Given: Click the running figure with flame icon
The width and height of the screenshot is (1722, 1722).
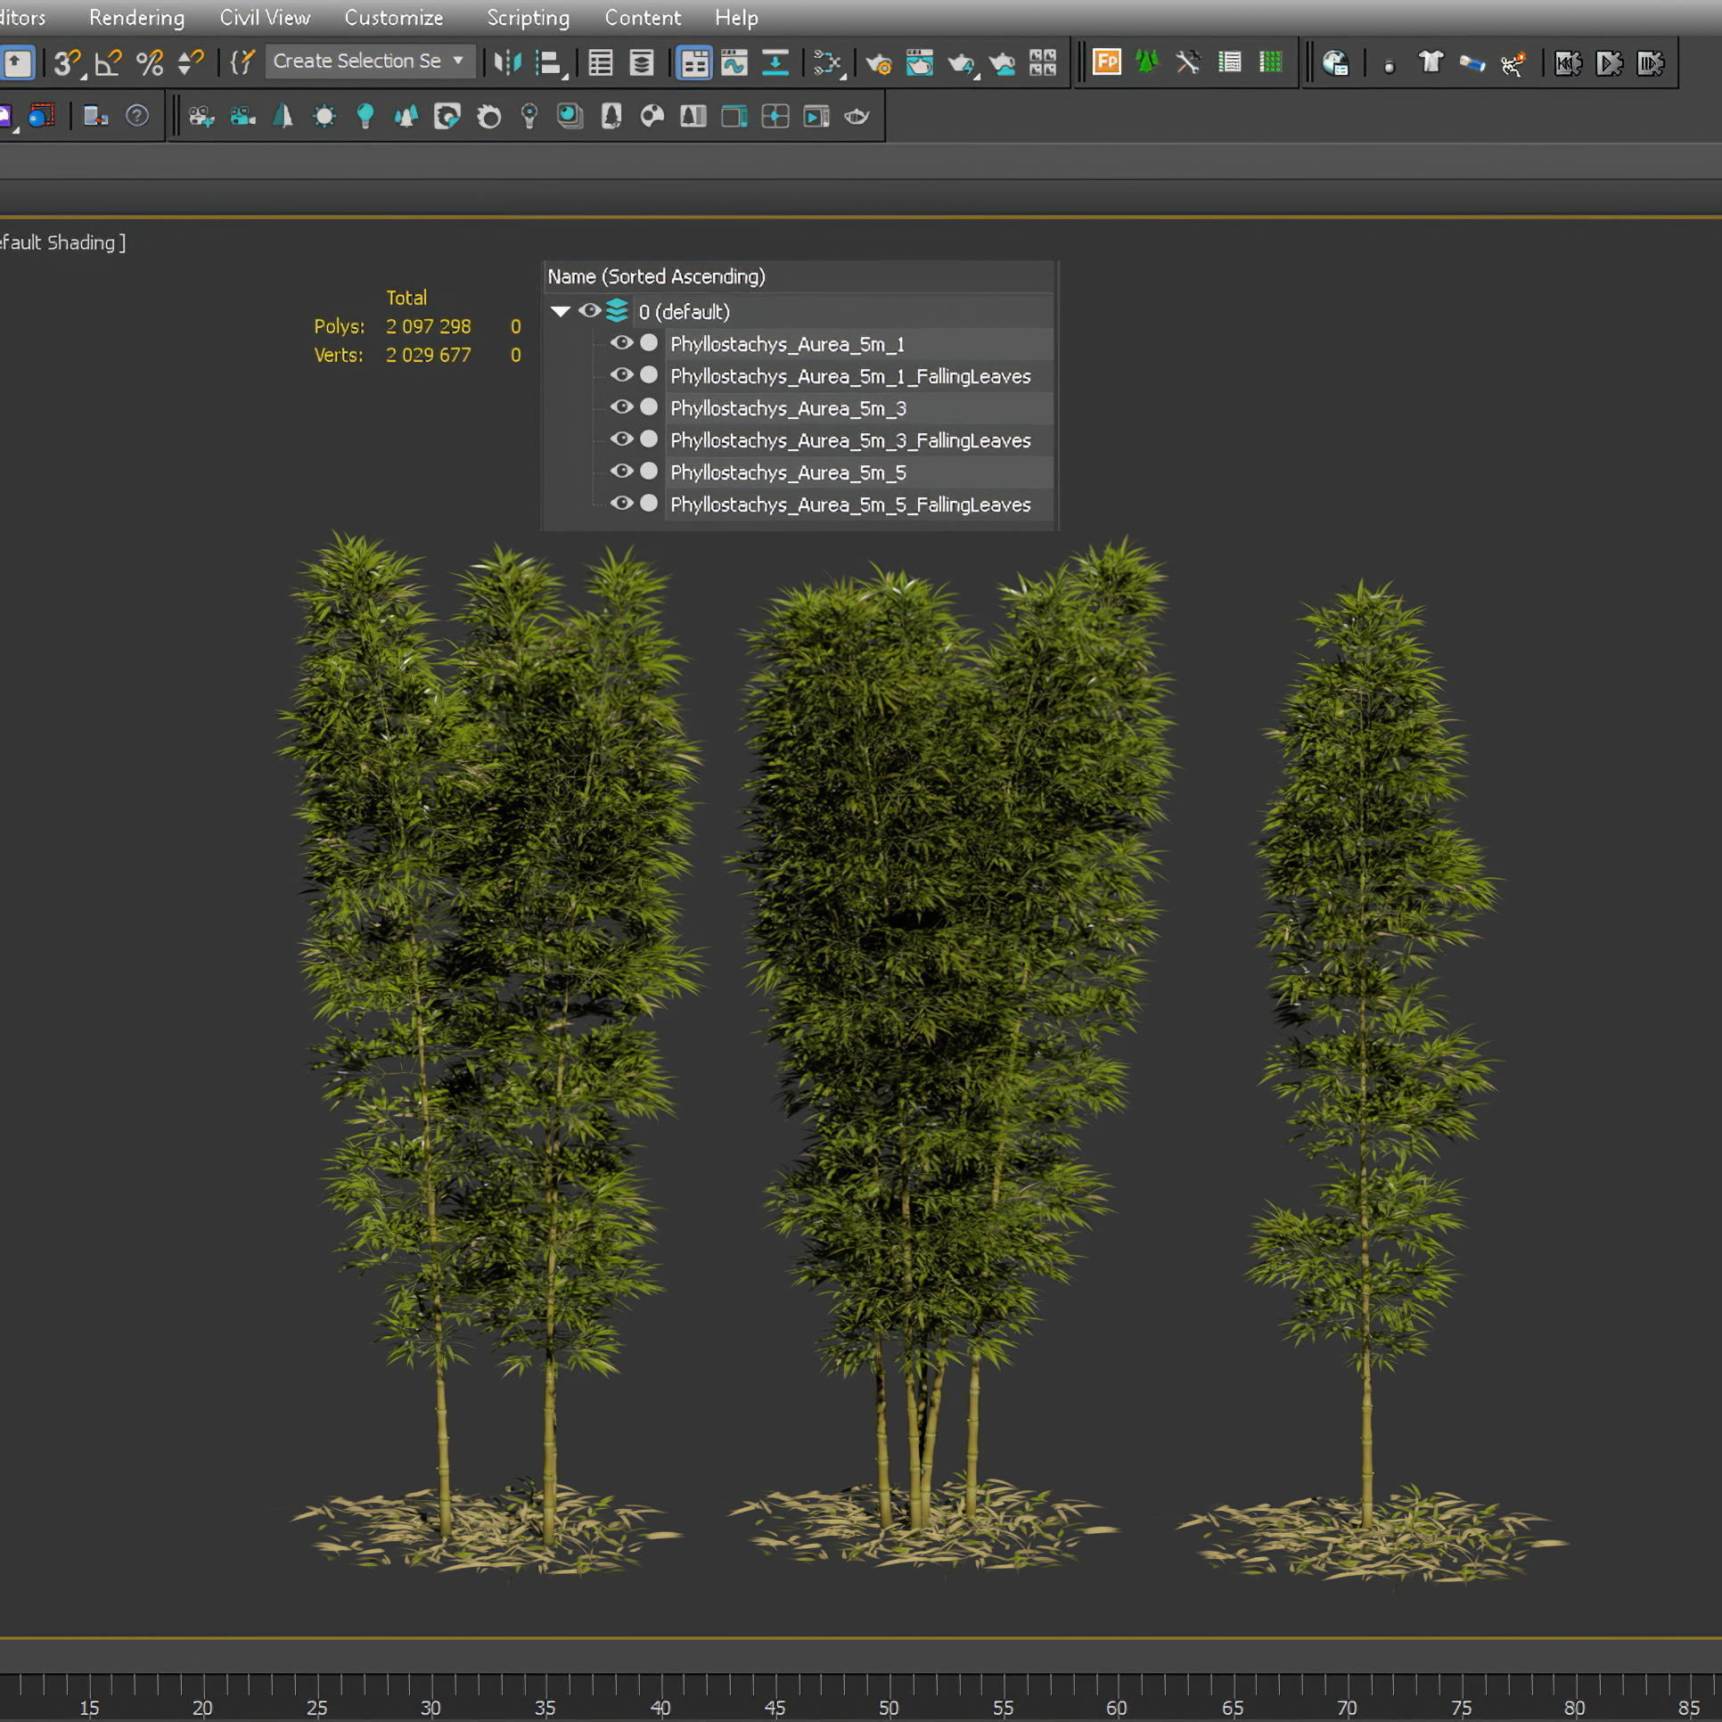Looking at the screenshot, I should point(1513,63).
